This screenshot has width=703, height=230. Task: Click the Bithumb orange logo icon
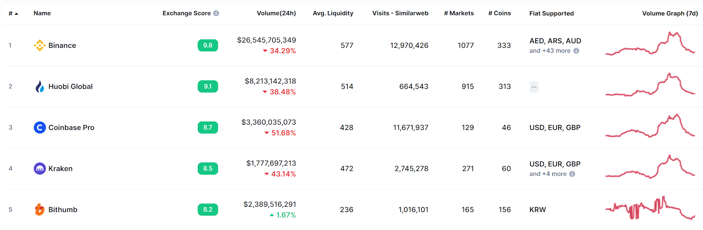click(x=40, y=210)
